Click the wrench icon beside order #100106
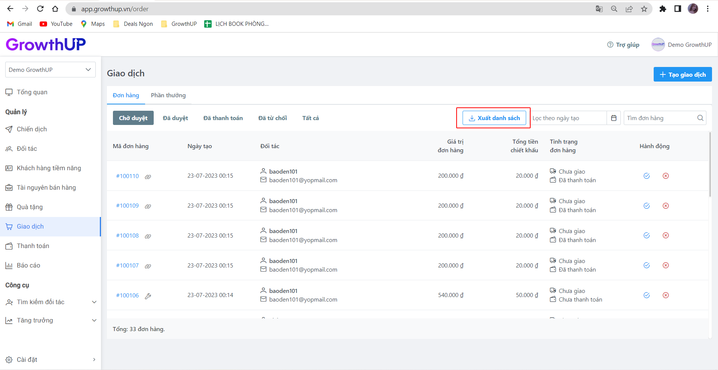The width and height of the screenshot is (718, 370). click(x=148, y=296)
